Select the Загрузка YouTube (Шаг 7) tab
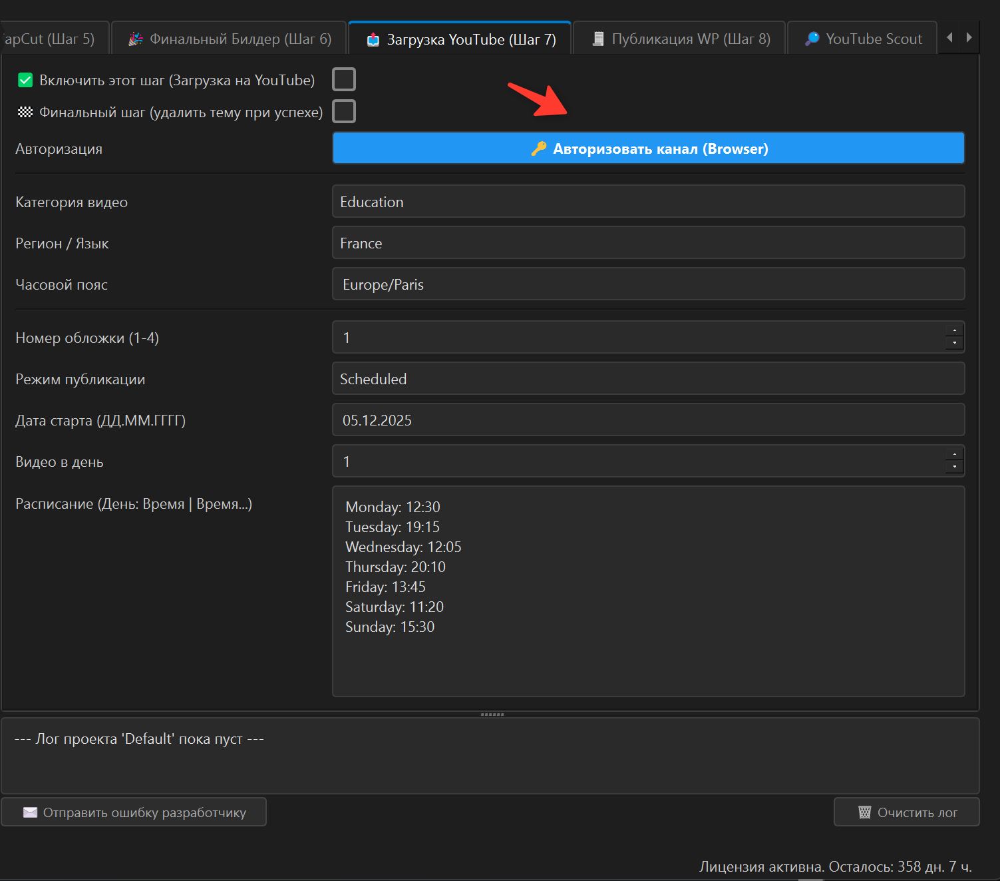 coord(460,39)
